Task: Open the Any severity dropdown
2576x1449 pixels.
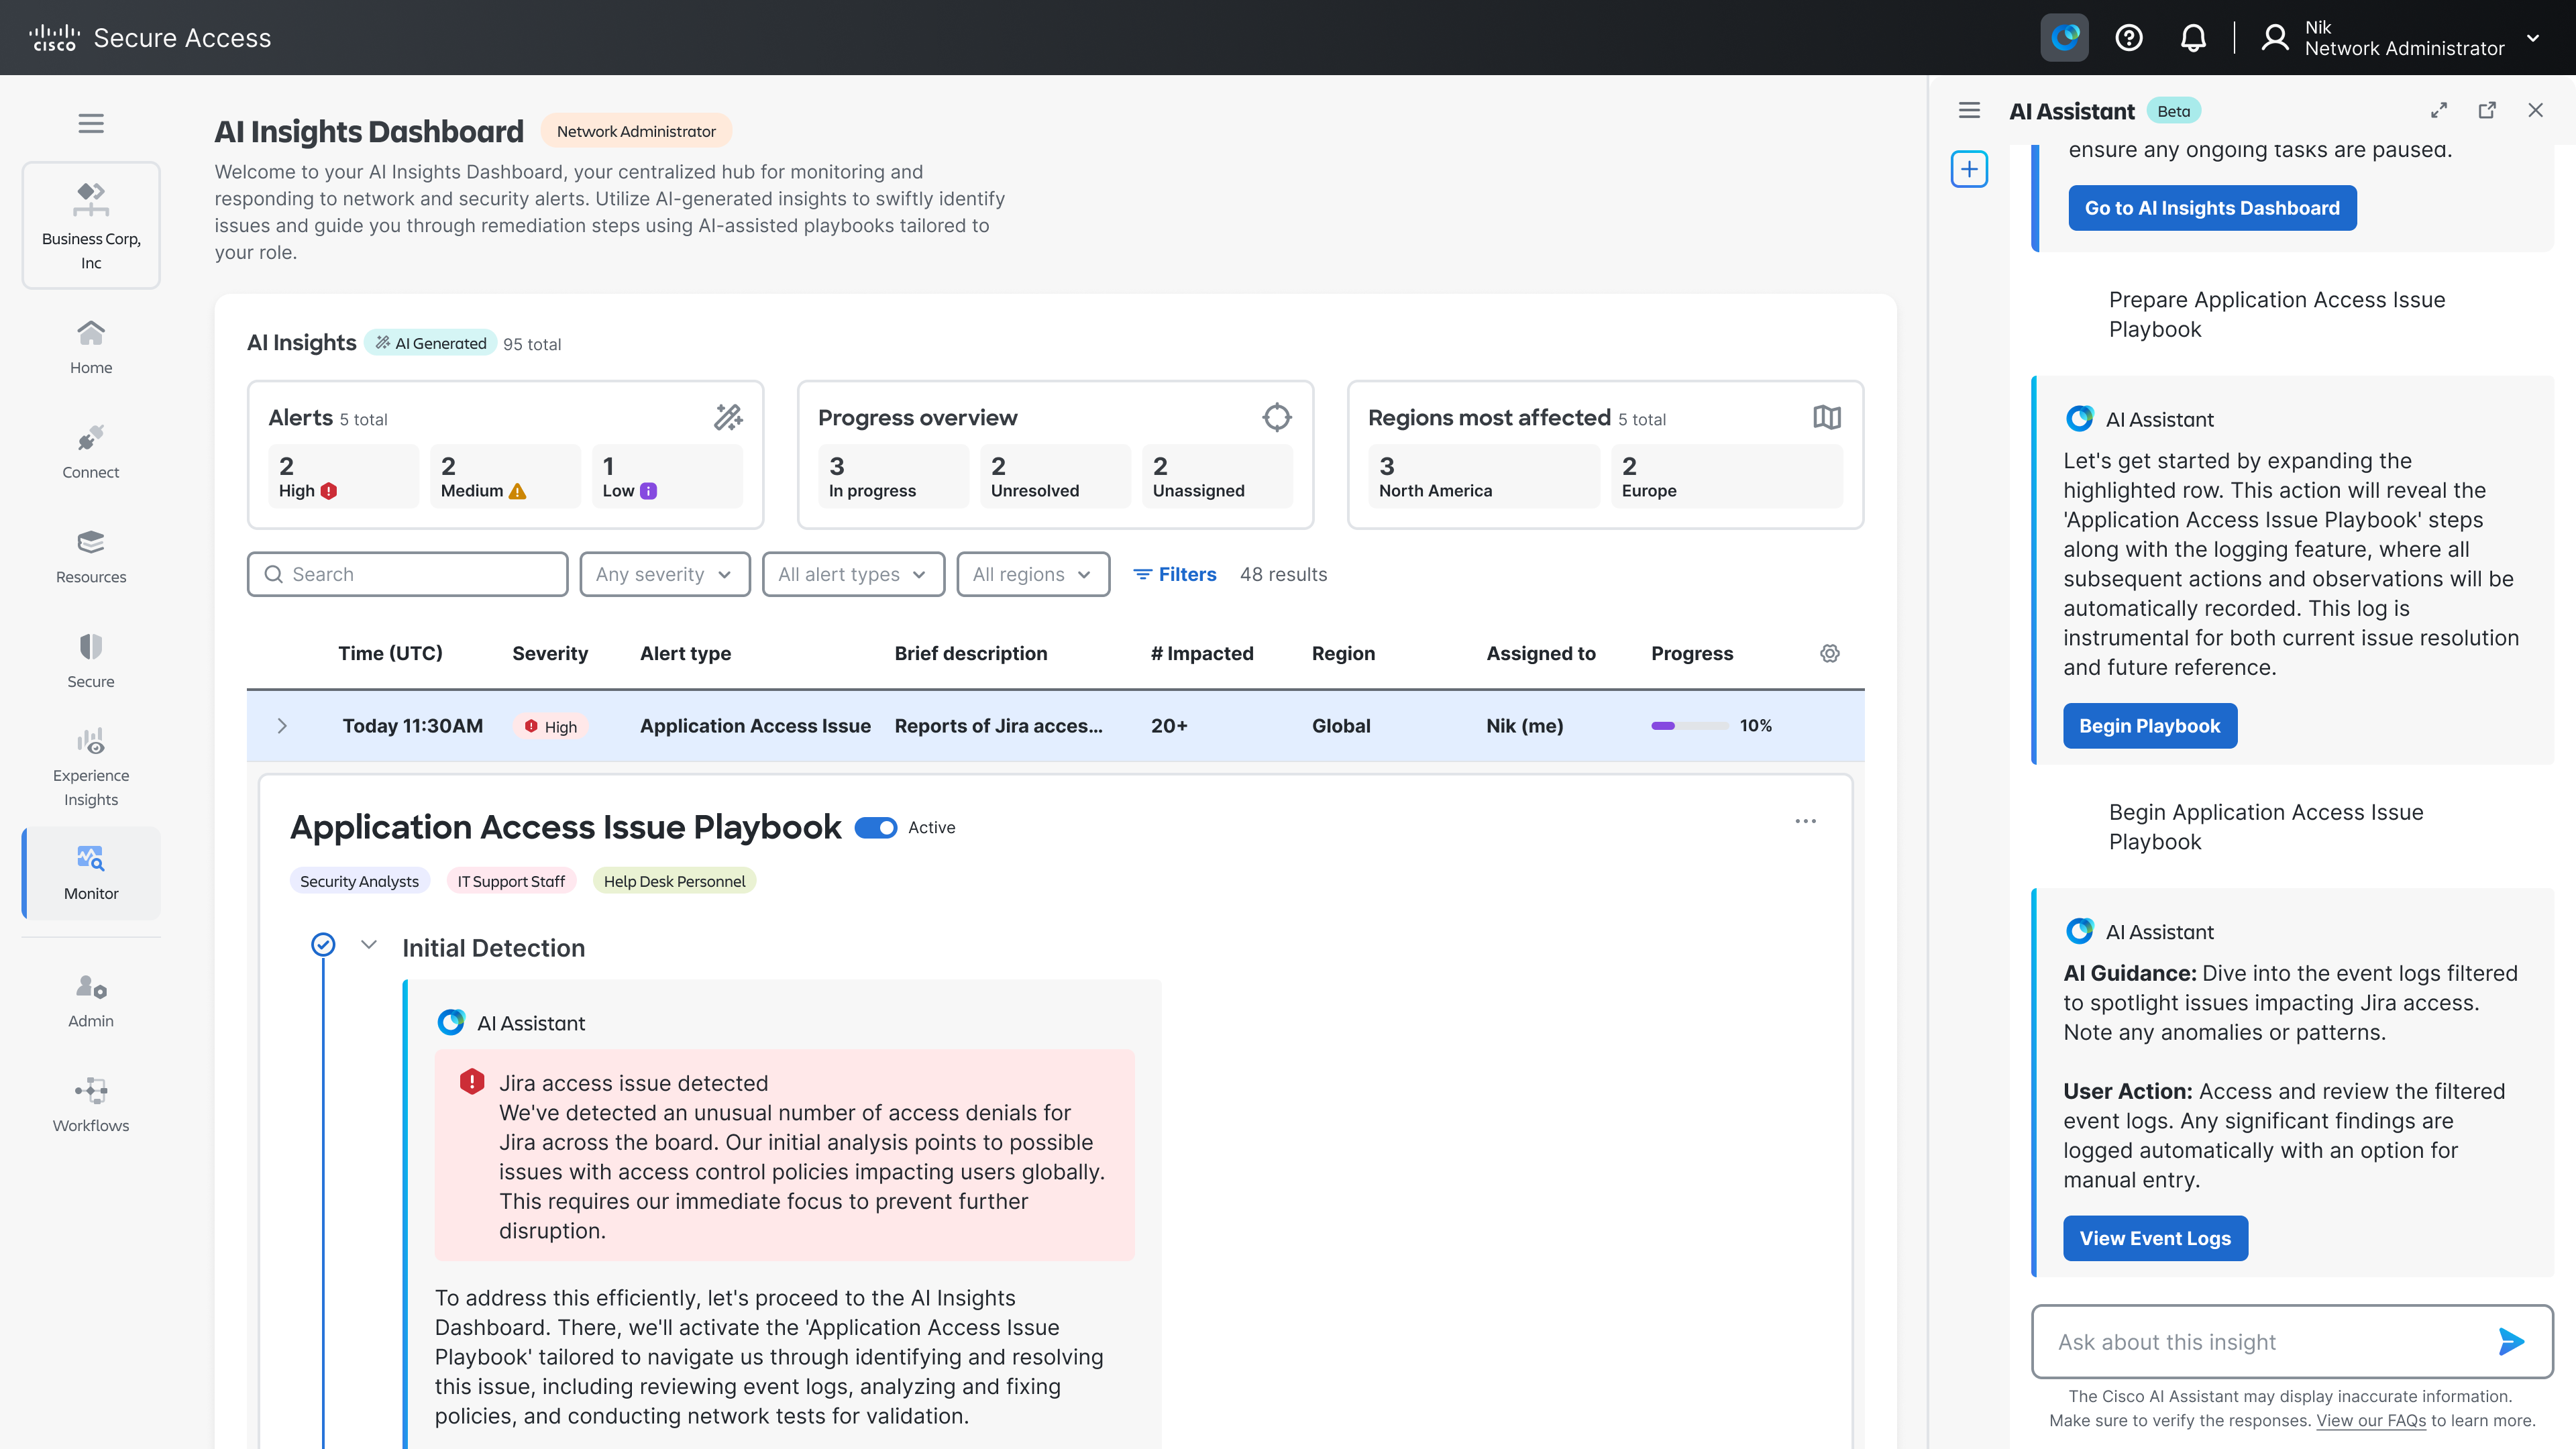Action: (x=665, y=574)
